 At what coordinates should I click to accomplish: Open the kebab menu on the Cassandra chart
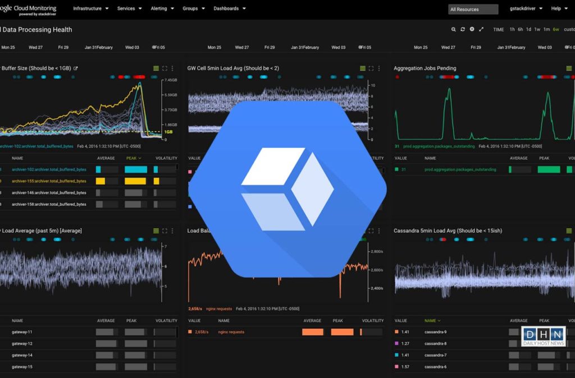(x=574, y=231)
